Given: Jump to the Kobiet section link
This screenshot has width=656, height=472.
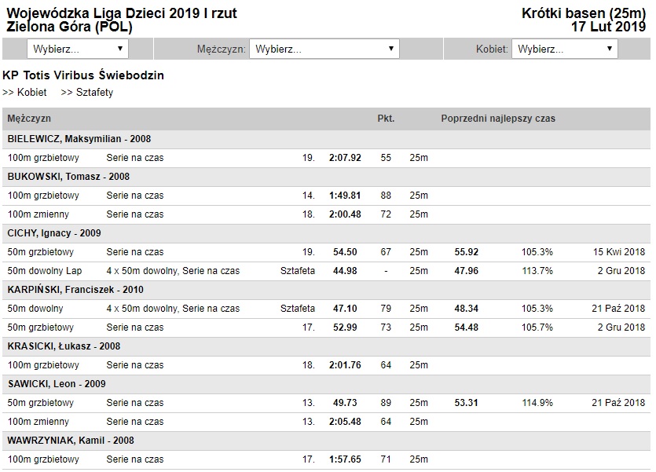Looking at the screenshot, I should coord(24,93).
